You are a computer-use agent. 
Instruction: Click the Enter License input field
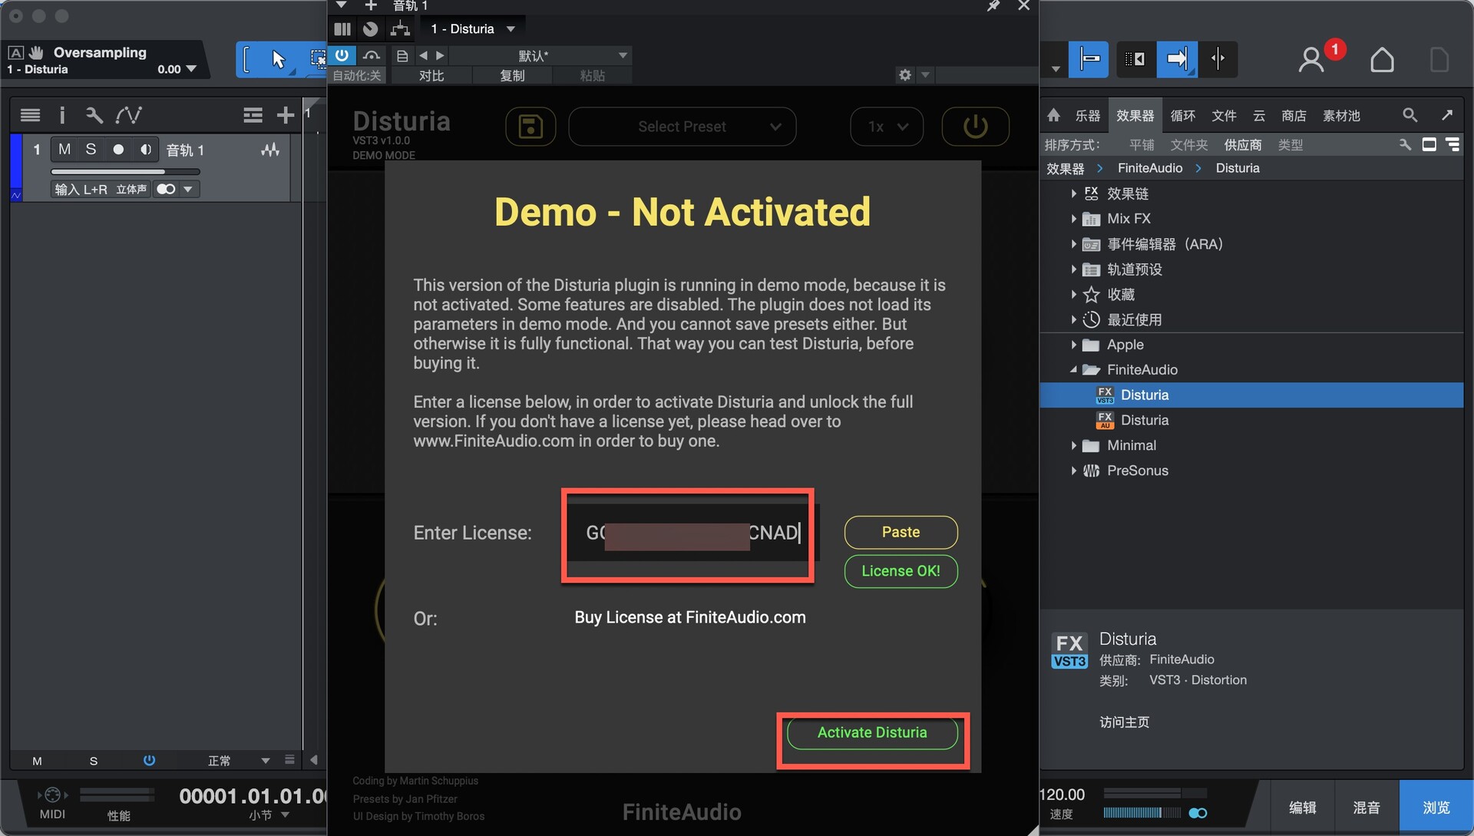click(x=694, y=533)
